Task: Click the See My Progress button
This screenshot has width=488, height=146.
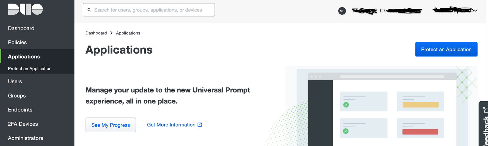Action: click(x=111, y=125)
